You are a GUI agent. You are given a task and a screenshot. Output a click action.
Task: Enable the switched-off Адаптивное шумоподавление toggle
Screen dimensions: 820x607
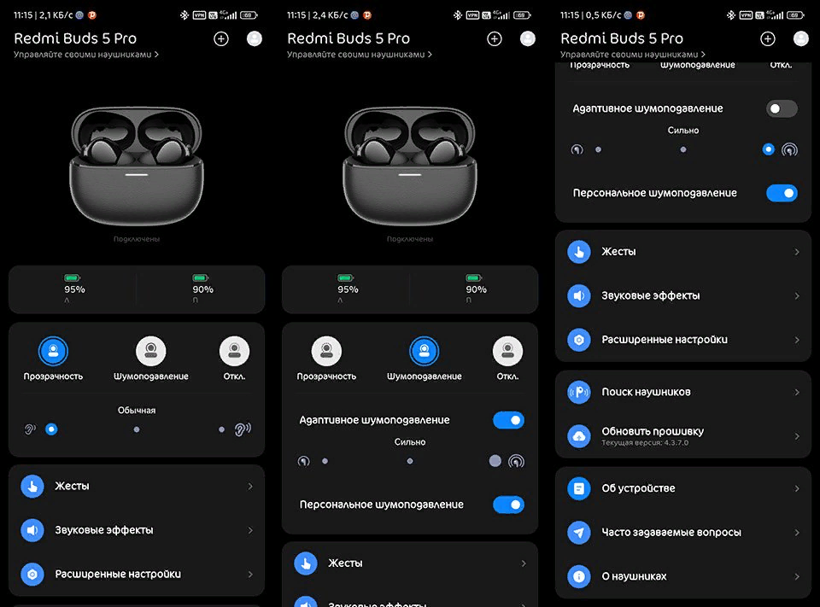[782, 108]
